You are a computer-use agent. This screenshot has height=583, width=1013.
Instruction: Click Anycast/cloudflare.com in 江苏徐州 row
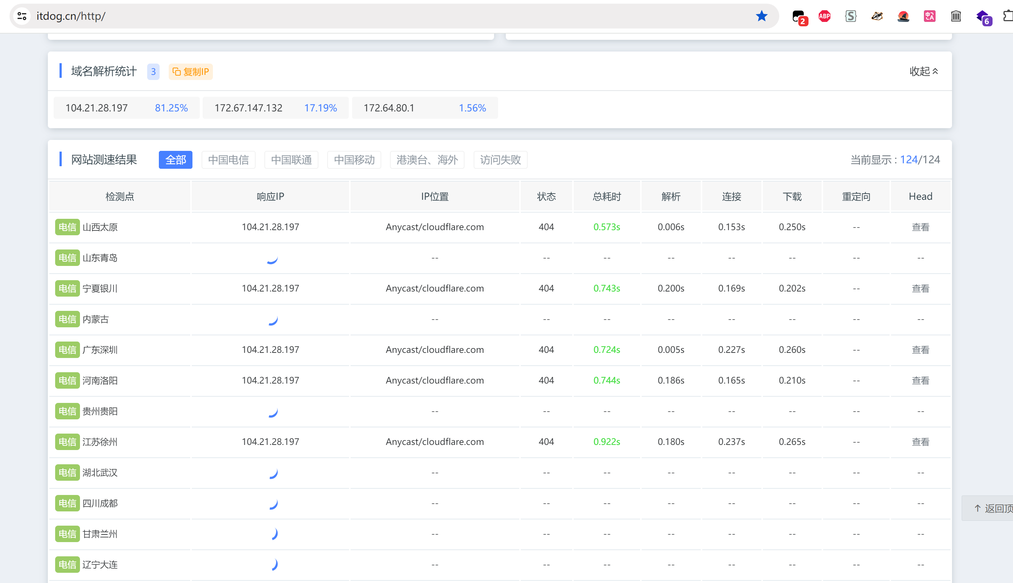[435, 442]
